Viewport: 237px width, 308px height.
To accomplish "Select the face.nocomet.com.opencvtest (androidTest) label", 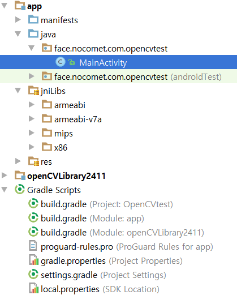I will [138, 77].
